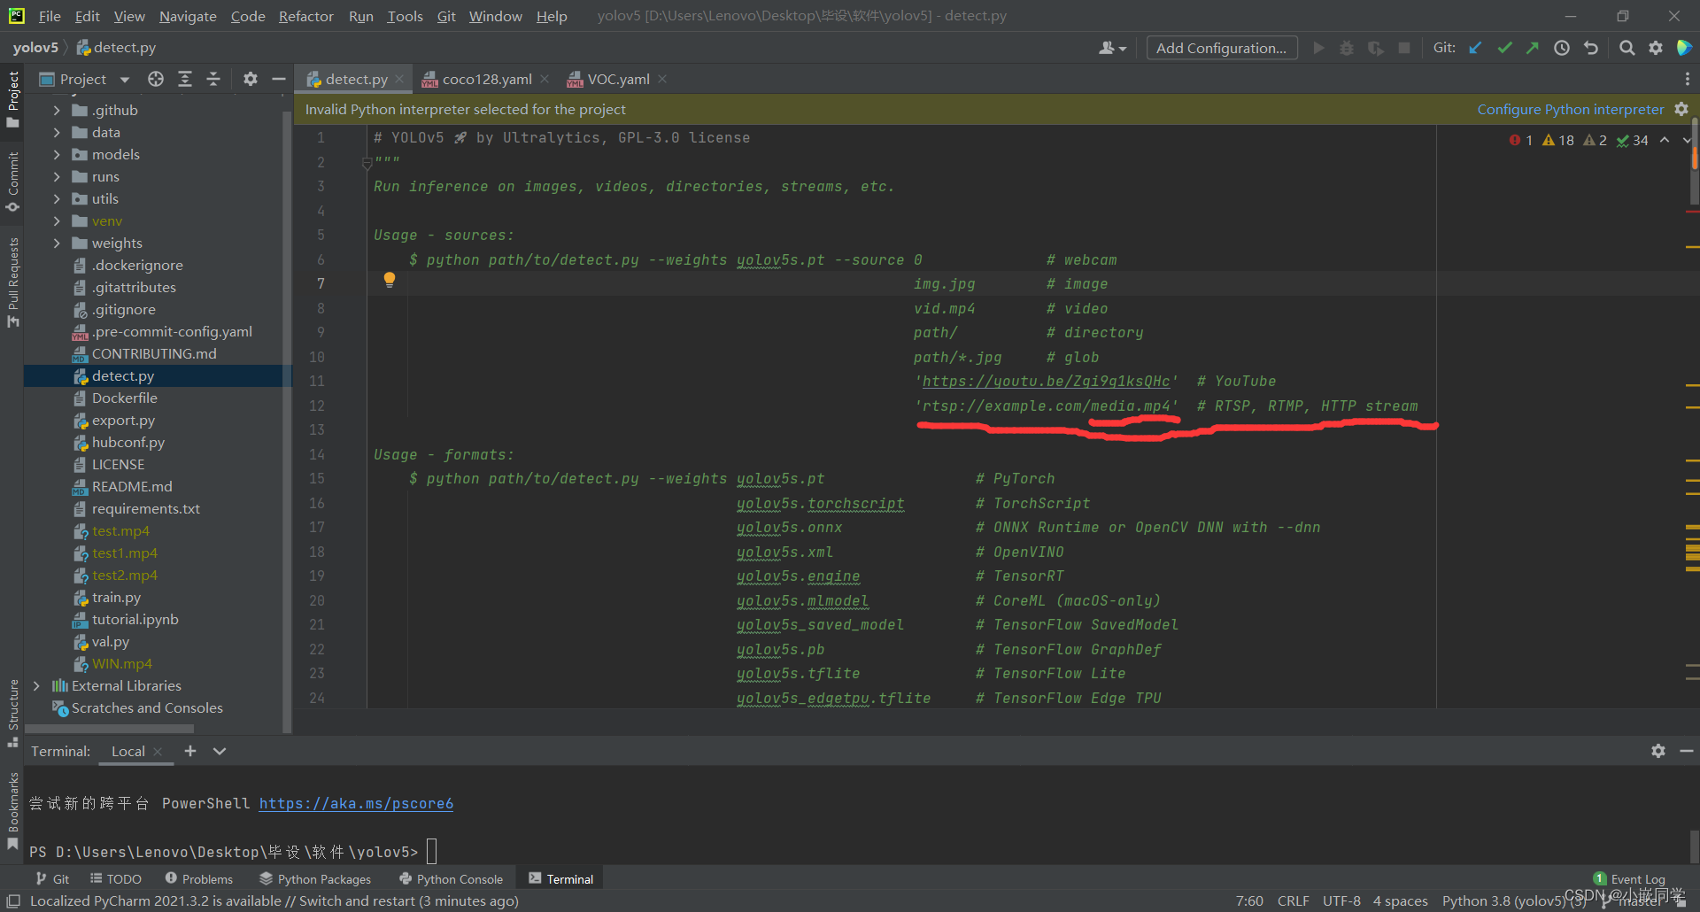Fold the docstring at line 2
This screenshot has height=912, width=1700.
(x=367, y=163)
